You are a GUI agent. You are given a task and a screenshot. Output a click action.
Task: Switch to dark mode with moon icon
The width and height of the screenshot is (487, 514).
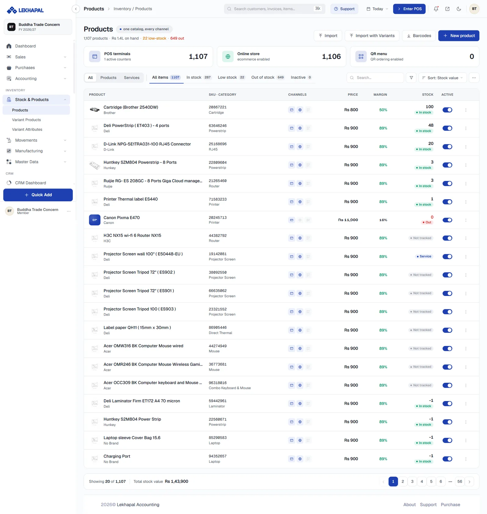[x=459, y=9]
